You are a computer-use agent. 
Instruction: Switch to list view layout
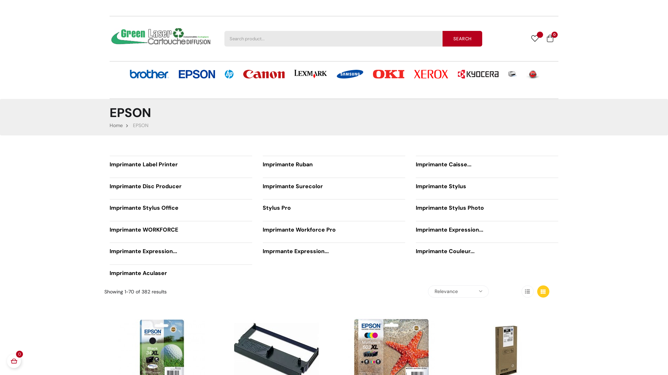pos(527,291)
